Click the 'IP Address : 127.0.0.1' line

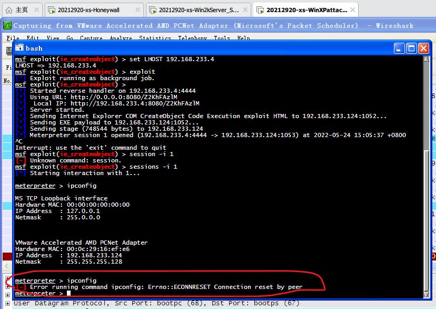57,211
